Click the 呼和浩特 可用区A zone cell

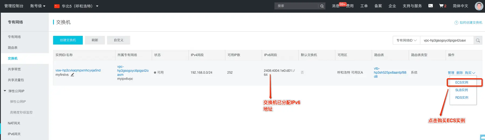click(x=350, y=73)
